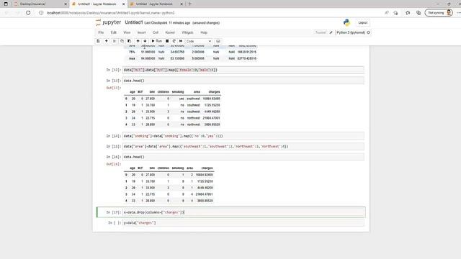Open the browser profile Not syncing button
The height and width of the screenshot is (259, 461).
pos(439,13)
